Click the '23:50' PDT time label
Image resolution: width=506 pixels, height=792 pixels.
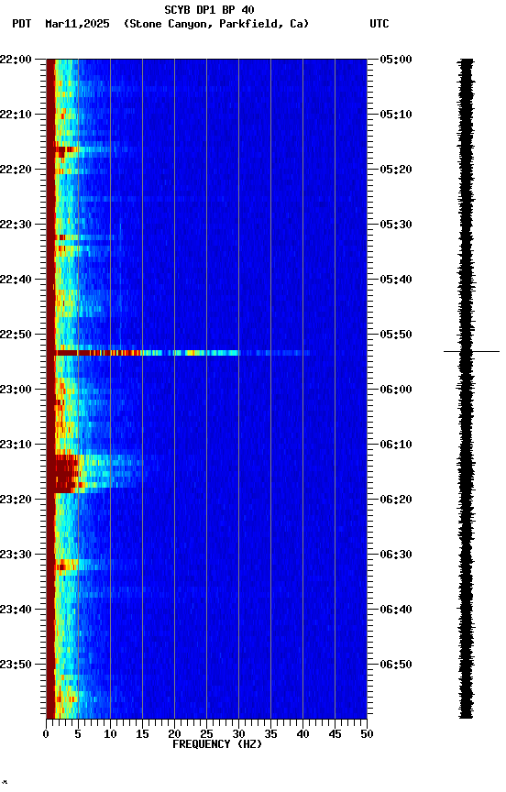[16, 665]
